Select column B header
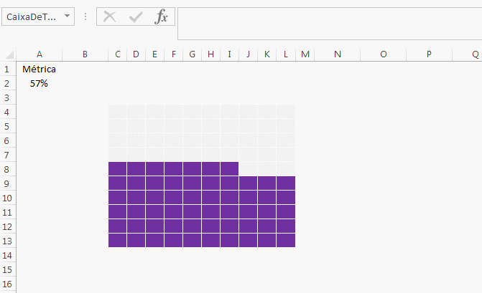The image size is (482, 293). 85,54
